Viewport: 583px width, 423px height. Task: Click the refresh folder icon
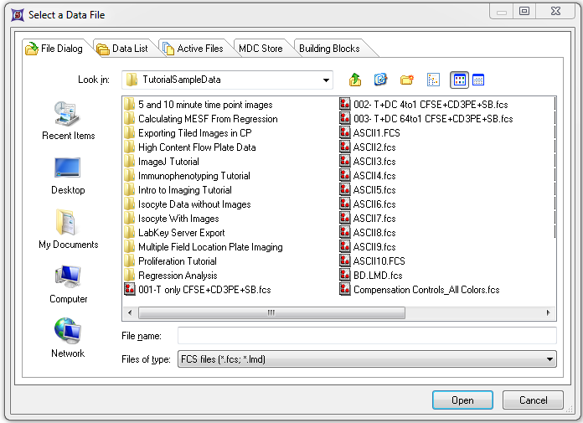[x=380, y=80]
